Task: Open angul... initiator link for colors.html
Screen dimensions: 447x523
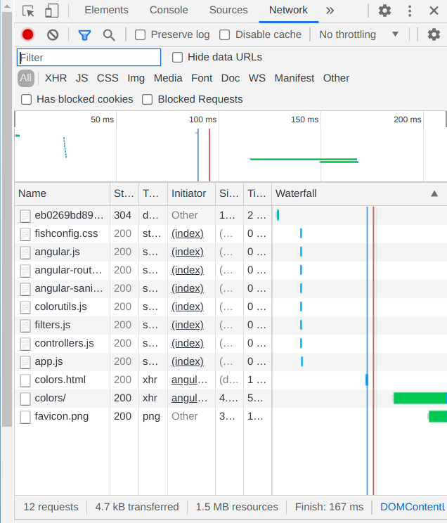Action: pyautogui.click(x=189, y=380)
